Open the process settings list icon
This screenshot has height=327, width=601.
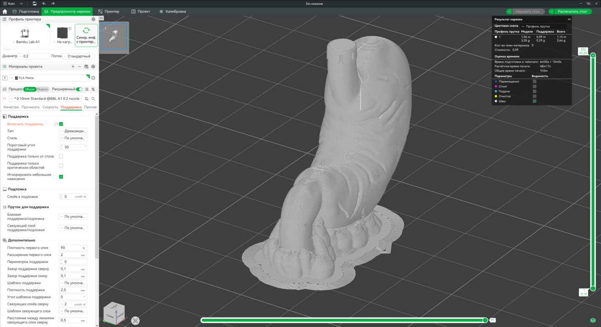coord(87,89)
